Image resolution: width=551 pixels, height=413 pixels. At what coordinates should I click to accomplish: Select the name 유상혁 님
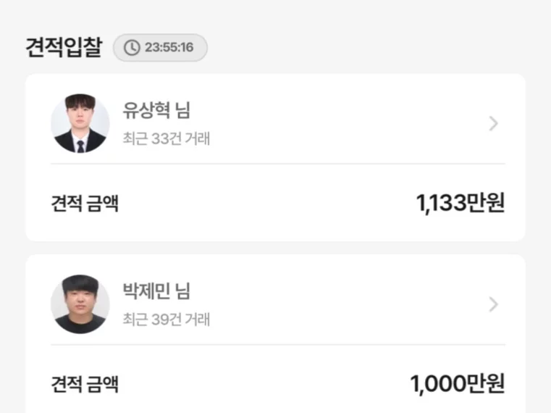pos(156,110)
